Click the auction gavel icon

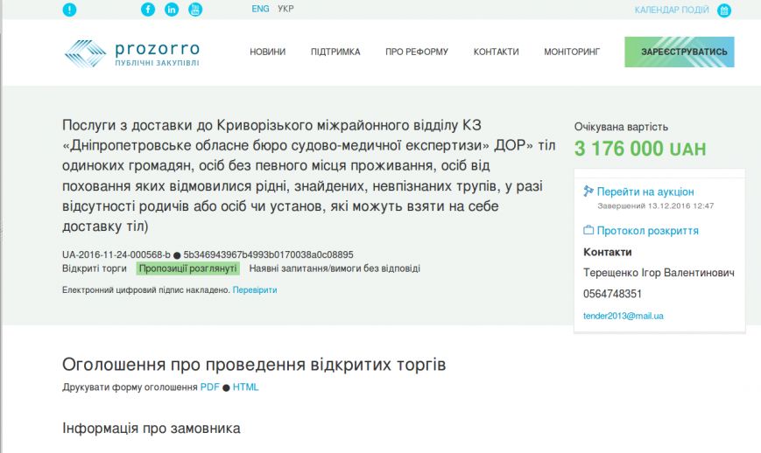(x=588, y=192)
